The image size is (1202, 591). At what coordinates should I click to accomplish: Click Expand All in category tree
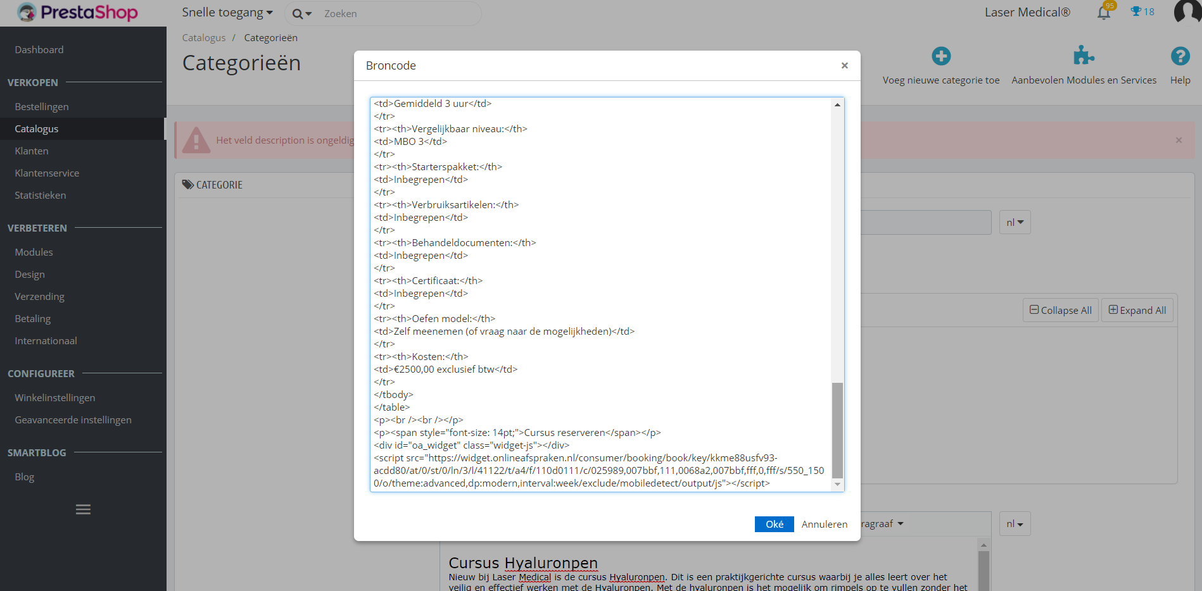(1137, 310)
